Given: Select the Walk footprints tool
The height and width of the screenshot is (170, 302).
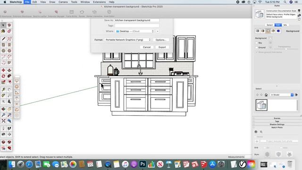Looking at the screenshot, I should (9, 128).
